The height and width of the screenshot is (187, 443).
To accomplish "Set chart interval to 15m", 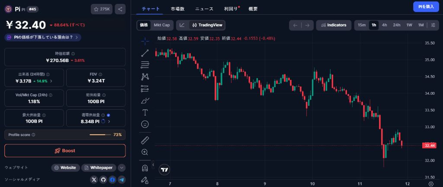I will click(362, 25).
